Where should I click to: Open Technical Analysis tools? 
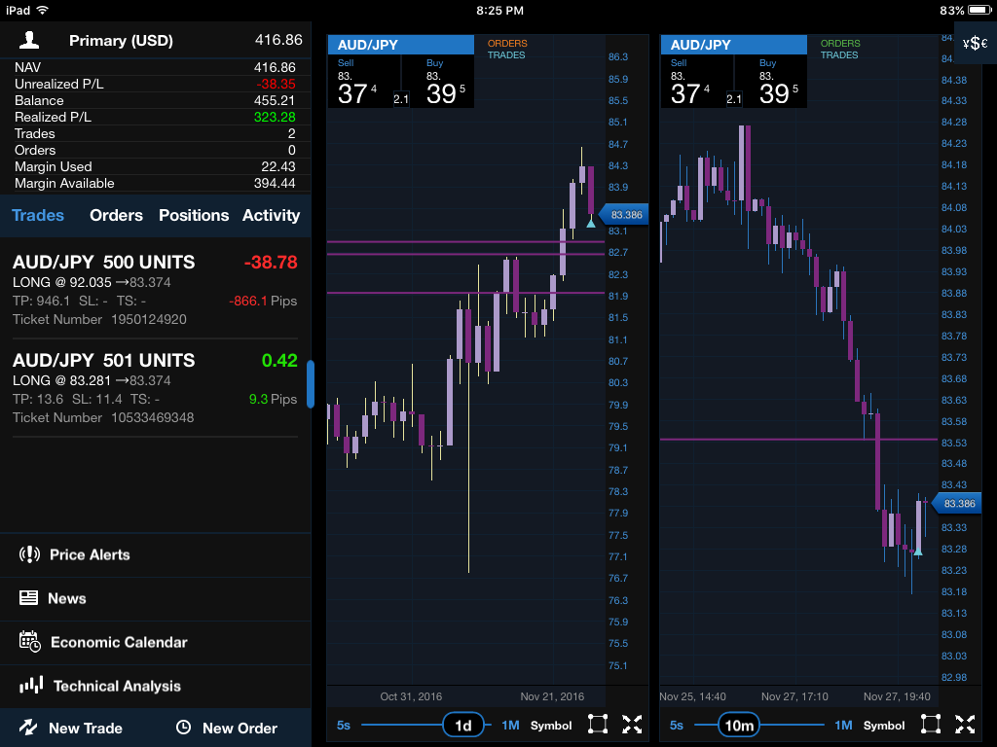117,686
